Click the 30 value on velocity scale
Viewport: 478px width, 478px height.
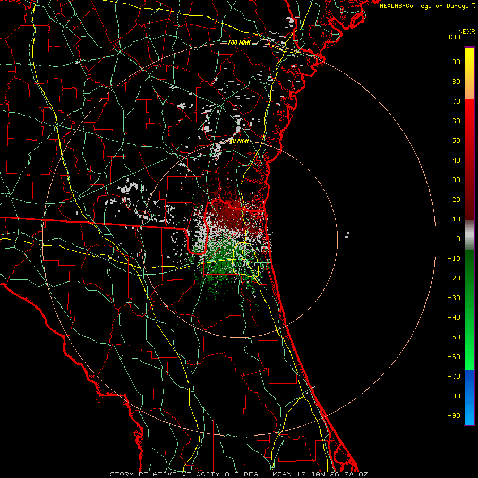coord(456,180)
